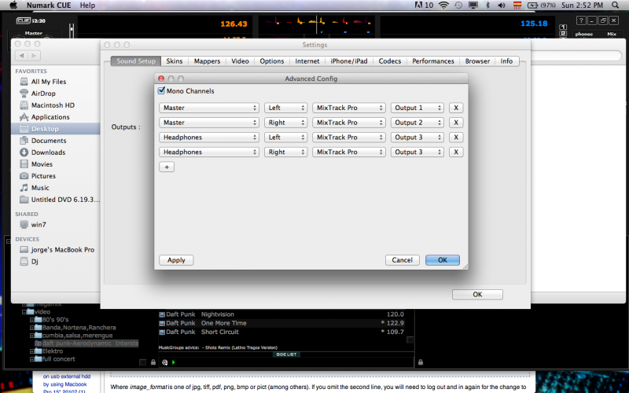Switch to the Skins tab
Viewport: 629px width, 393px height.
click(x=175, y=61)
